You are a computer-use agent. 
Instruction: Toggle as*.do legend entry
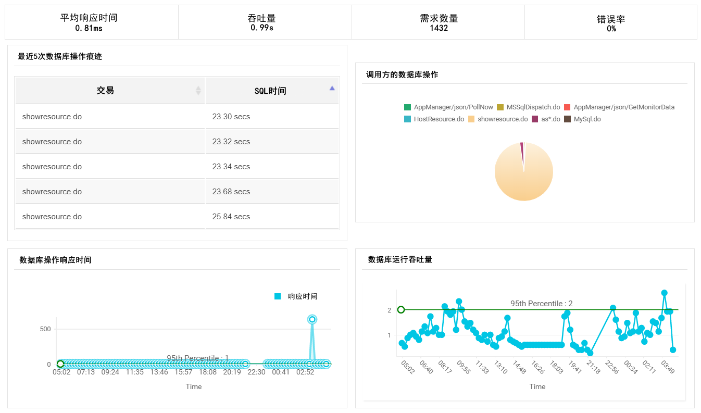546,119
